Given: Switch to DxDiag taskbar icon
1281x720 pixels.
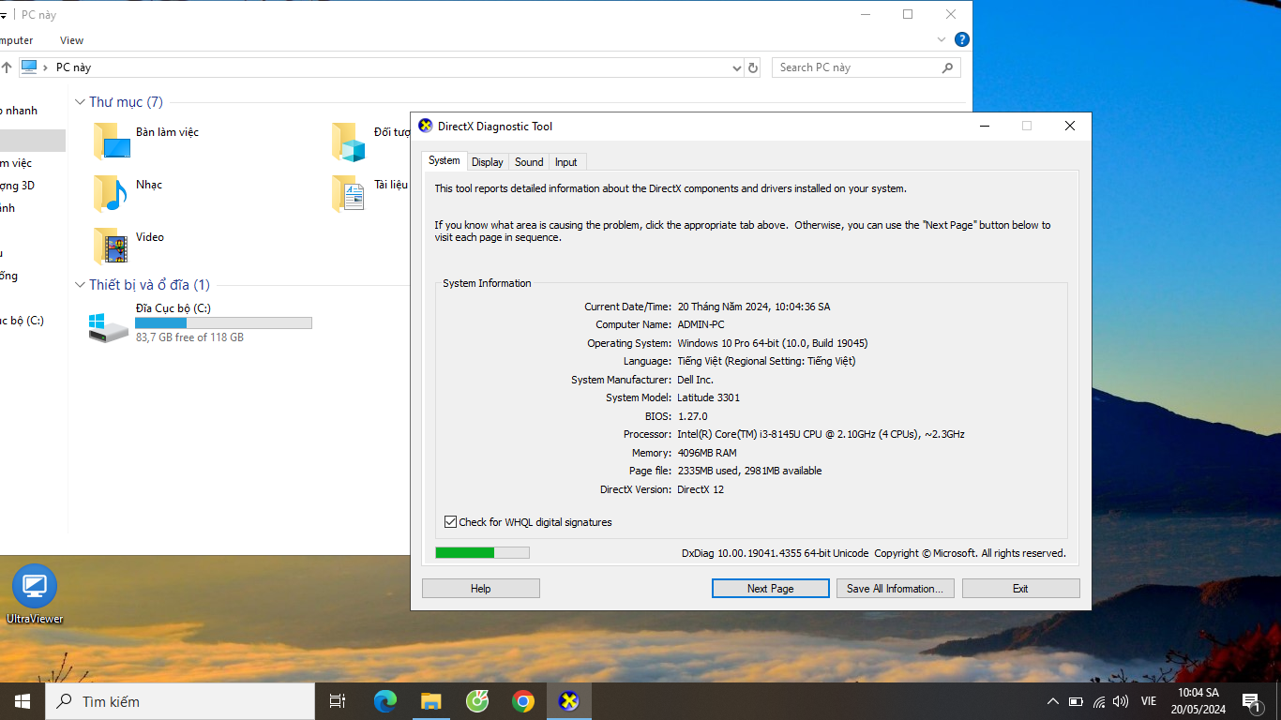Looking at the screenshot, I should tap(569, 701).
